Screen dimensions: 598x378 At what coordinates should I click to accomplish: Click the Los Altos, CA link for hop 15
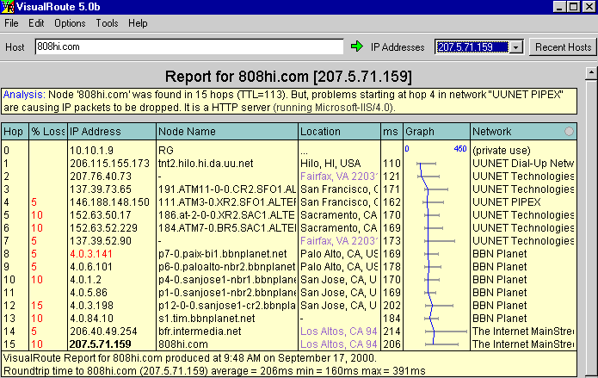(x=339, y=344)
